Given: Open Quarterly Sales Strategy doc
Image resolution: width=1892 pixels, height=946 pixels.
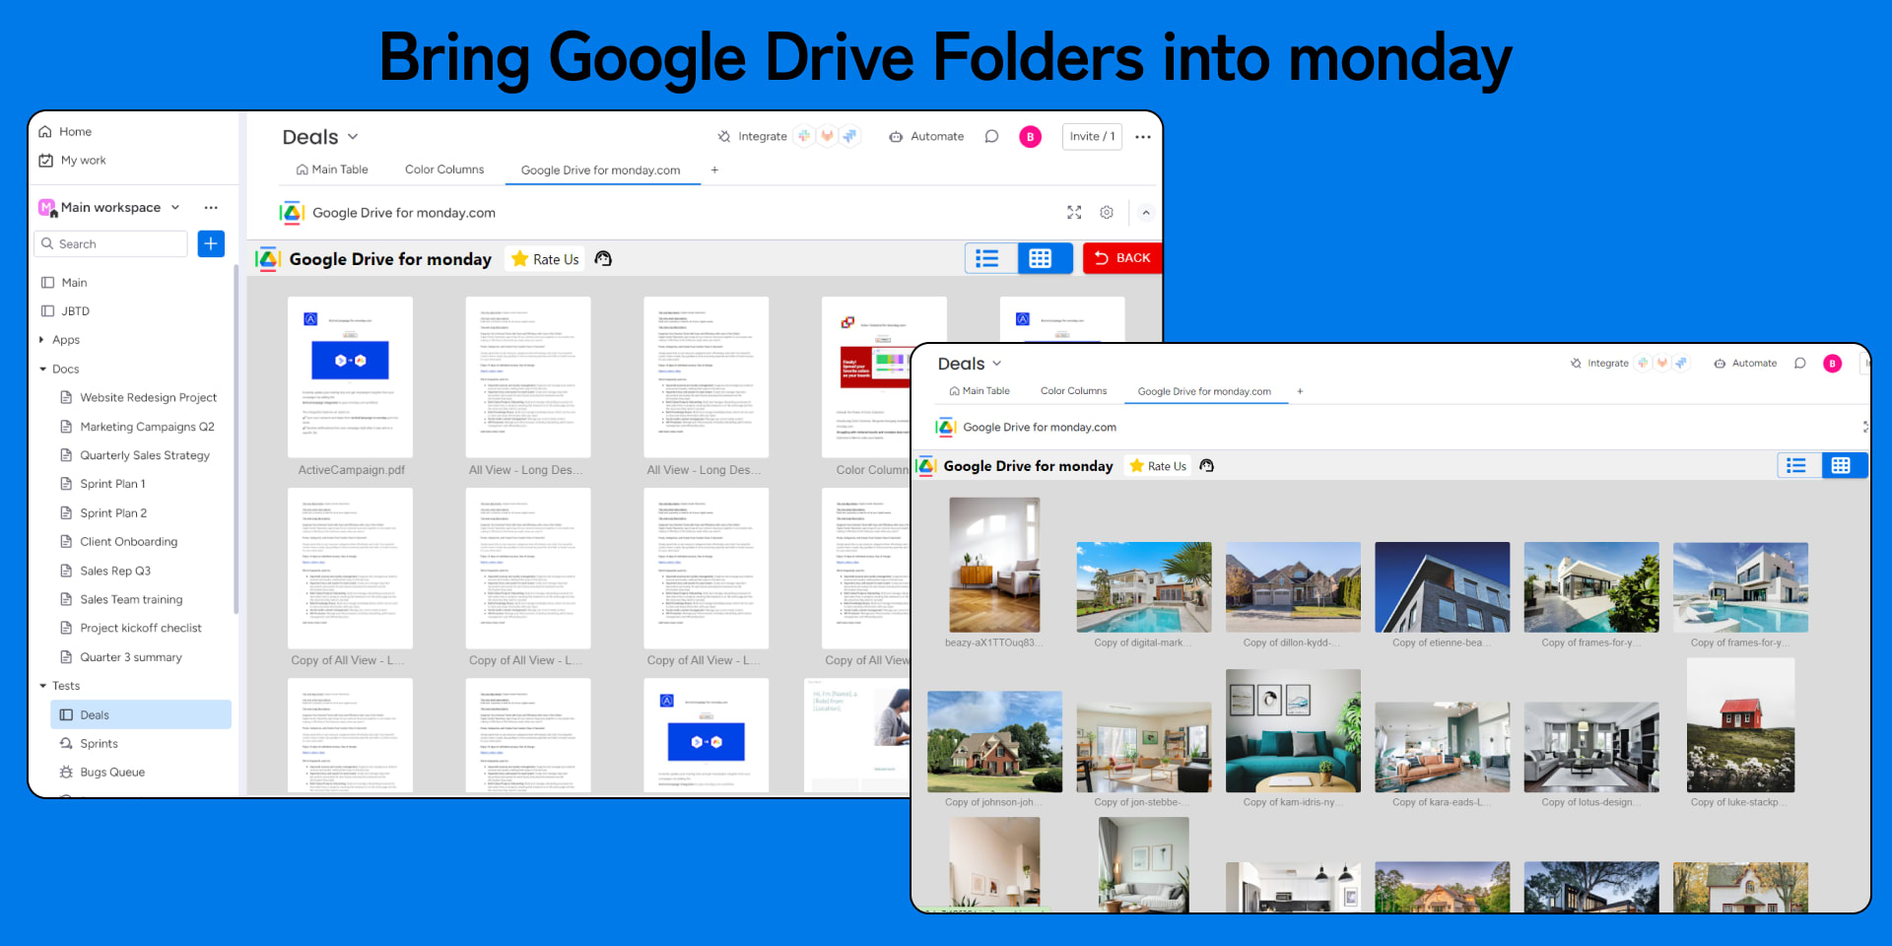Looking at the screenshot, I should [x=135, y=455].
